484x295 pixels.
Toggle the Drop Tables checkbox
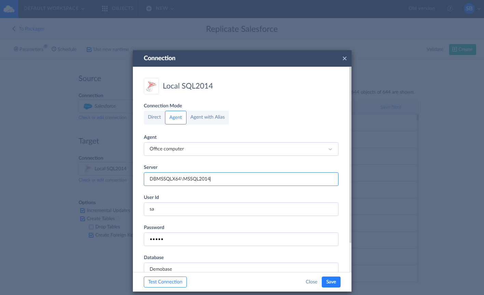click(x=91, y=227)
